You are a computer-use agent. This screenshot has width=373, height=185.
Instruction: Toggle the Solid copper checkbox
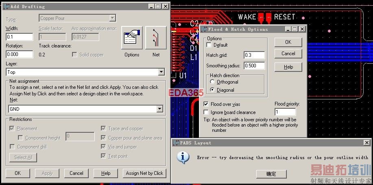pyautogui.click(x=74, y=55)
